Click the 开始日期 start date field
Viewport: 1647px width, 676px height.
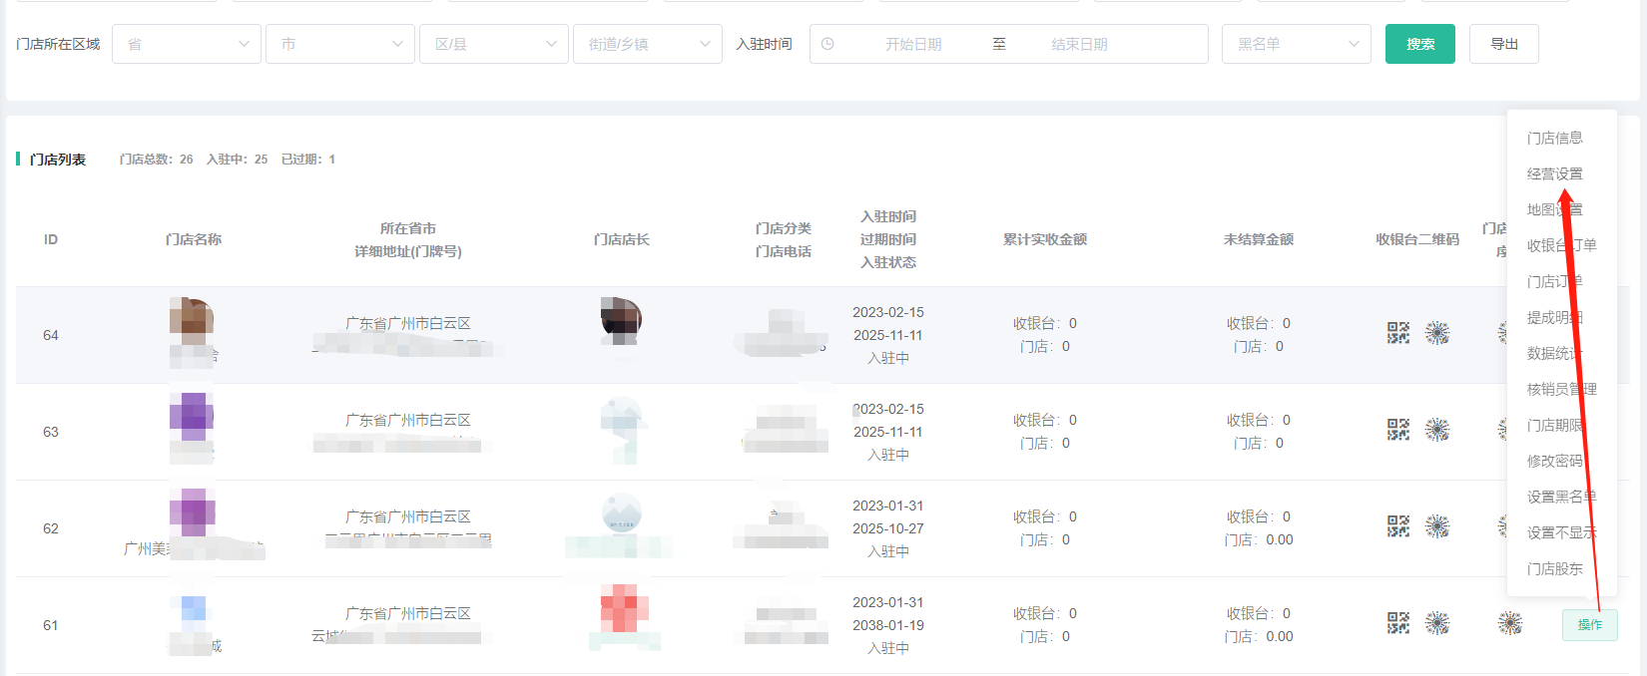(x=913, y=44)
